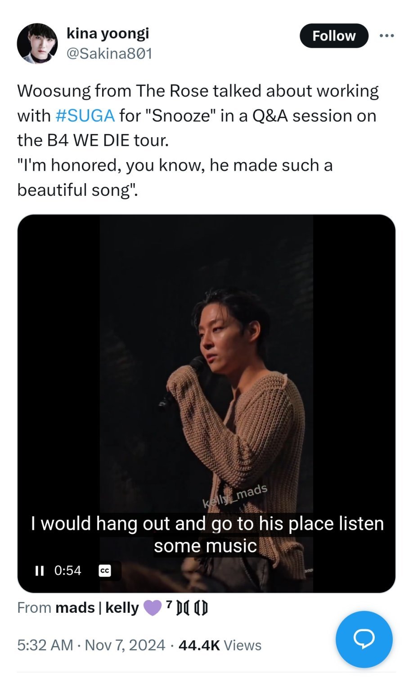
Task: Open kina yoongi's profile picture
Action: click(x=37, y=44)
